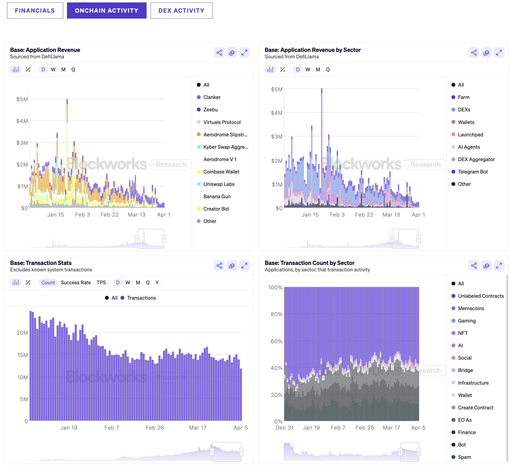The image size is (512, 468).
Task: Set Transaction Stats to weekly interval
Action: tap(128, 282)
